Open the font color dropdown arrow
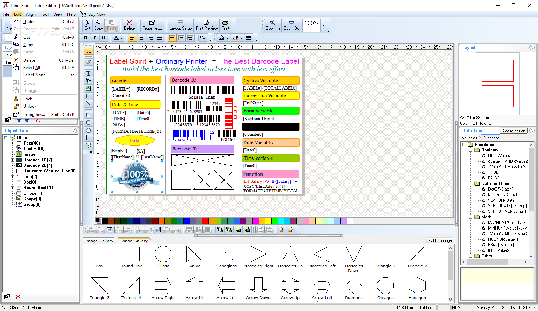 pos(121,38)
